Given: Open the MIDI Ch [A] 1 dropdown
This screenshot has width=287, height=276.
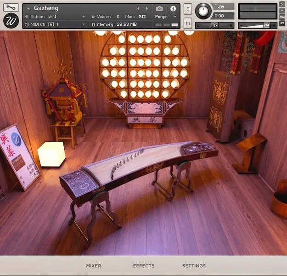Looking at the screenshot, I should click(55, 24).
